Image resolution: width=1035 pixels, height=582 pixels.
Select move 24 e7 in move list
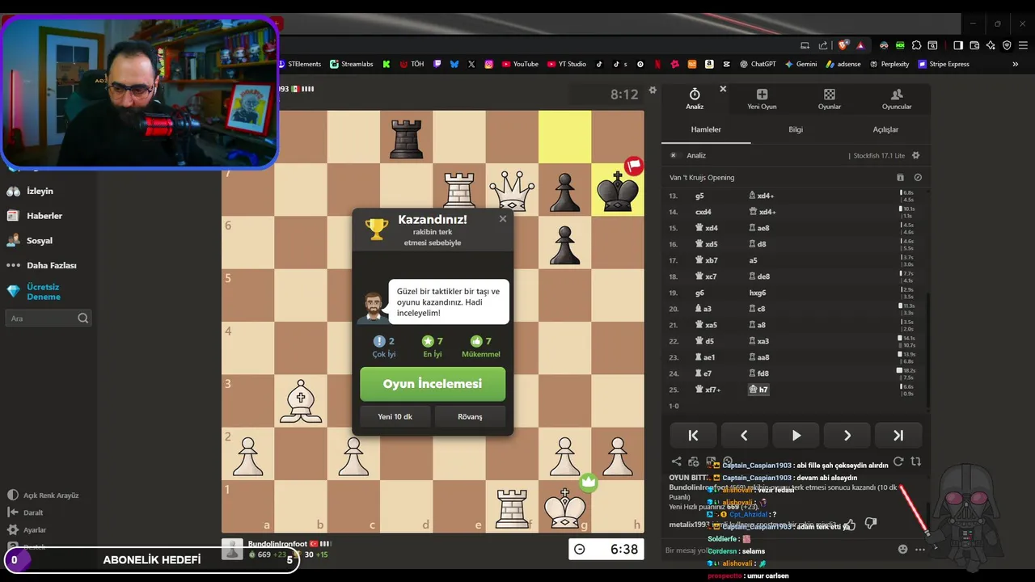pyautogui.click(x=703, y=373)
